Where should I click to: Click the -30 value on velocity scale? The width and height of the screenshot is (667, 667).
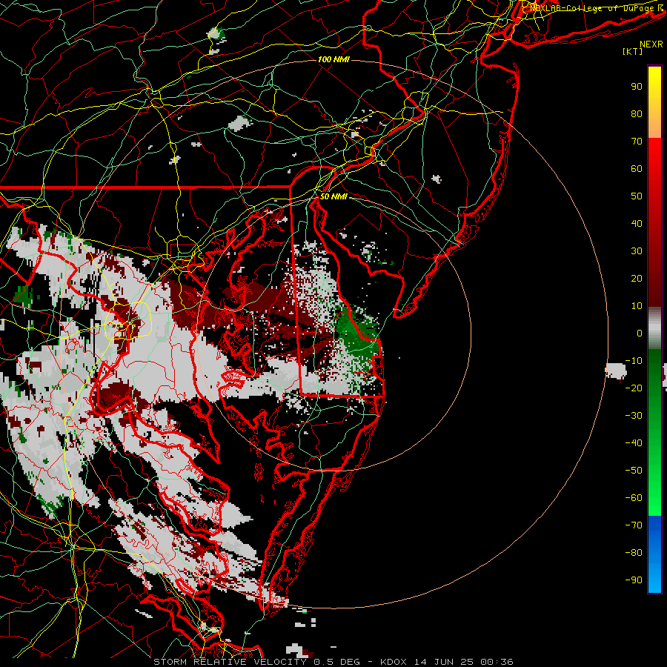pos(634,416)
